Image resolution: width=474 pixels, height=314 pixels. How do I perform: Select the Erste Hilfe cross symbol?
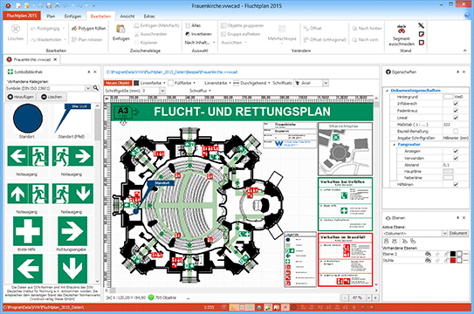click(x=28, y=231)
